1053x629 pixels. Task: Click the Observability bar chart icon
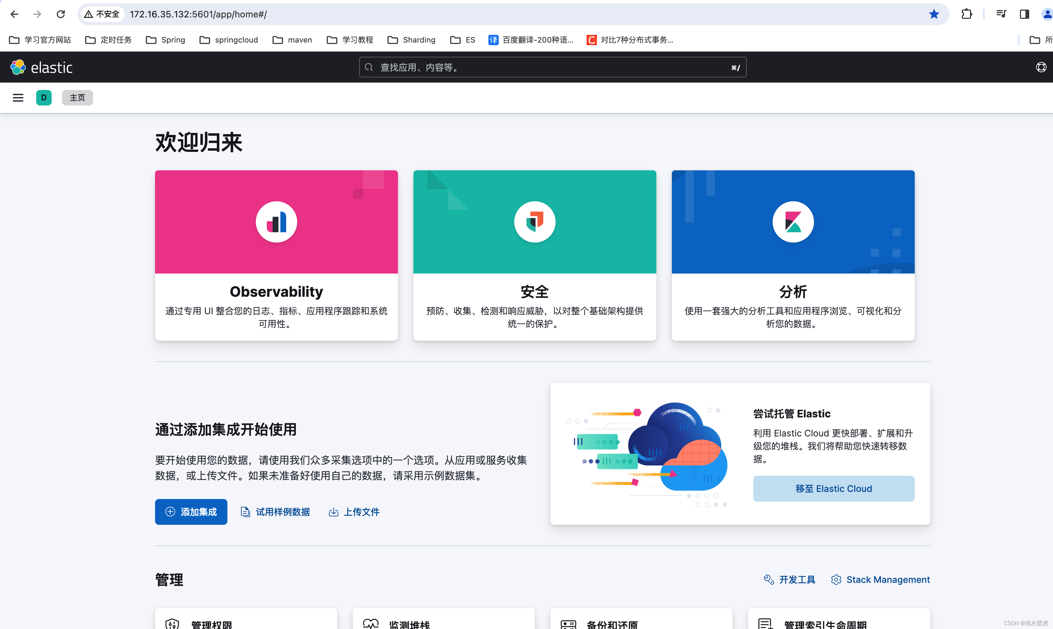[276, 222]
